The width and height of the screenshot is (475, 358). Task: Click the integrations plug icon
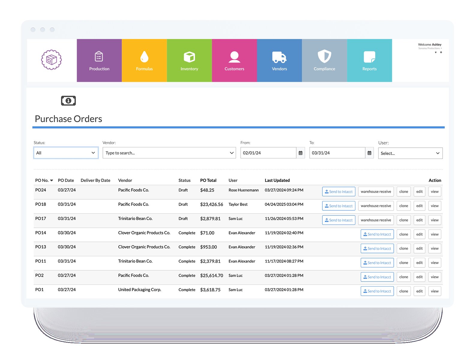[436, 53]
